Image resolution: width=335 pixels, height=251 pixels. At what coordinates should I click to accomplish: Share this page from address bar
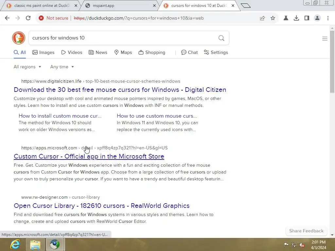262,18
